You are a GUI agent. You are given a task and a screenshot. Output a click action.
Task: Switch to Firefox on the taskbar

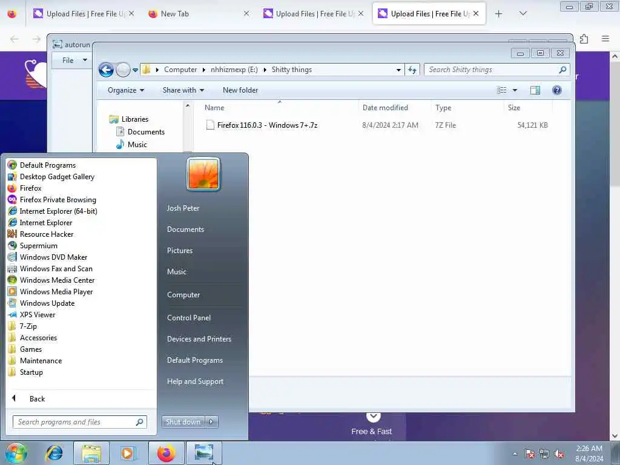(166, 453)
